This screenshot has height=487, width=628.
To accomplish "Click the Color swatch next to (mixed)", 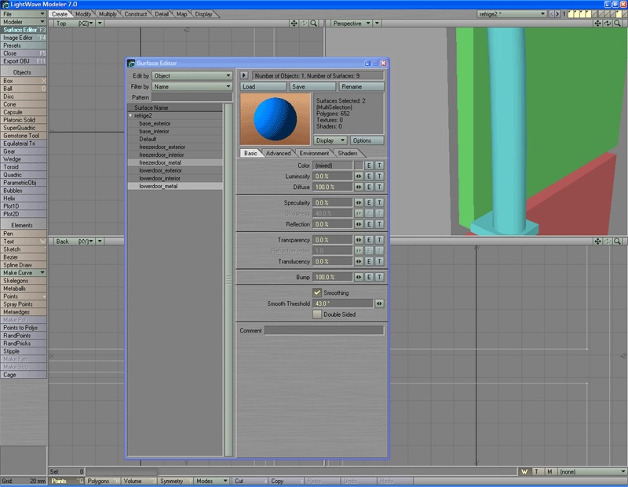I will (359, 165).
